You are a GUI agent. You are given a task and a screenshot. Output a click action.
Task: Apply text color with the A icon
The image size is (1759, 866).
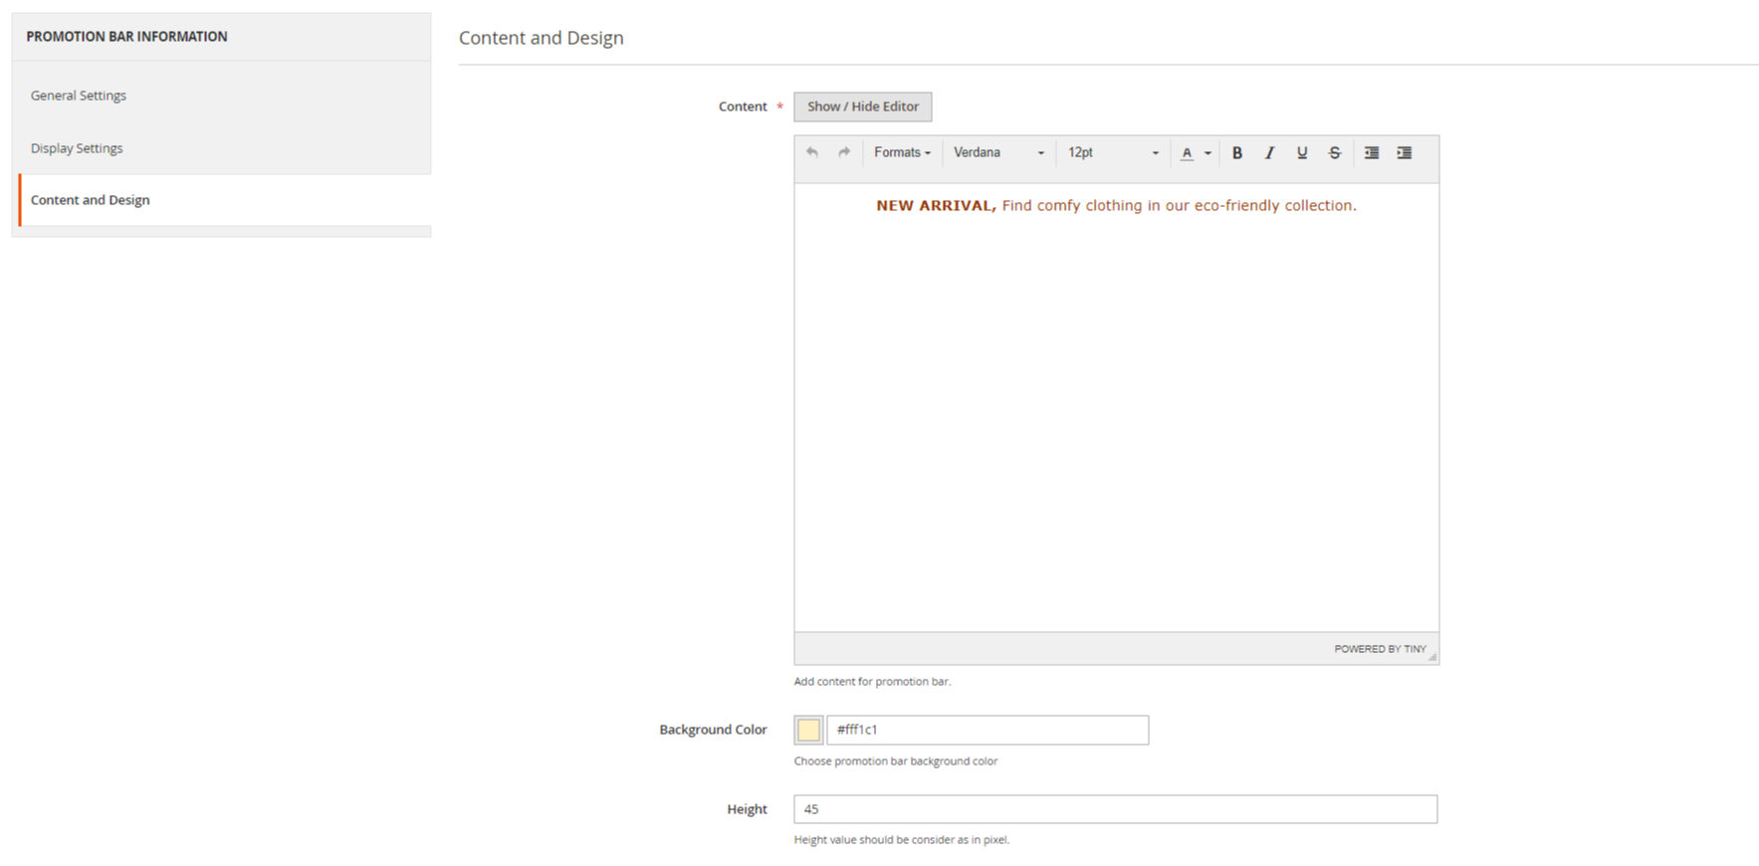click(x=1187, y=152)
